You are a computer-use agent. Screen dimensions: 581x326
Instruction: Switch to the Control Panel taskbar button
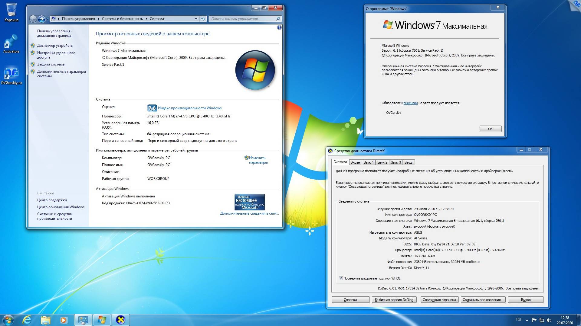(x=83, y=320)
